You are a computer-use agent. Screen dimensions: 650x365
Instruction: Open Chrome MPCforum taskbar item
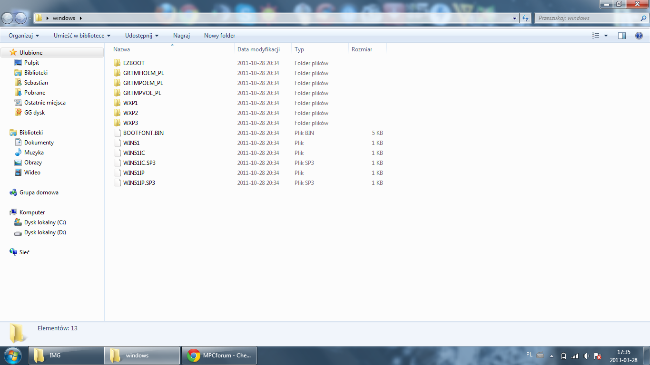pyautogui.click(x=220, y=355)
